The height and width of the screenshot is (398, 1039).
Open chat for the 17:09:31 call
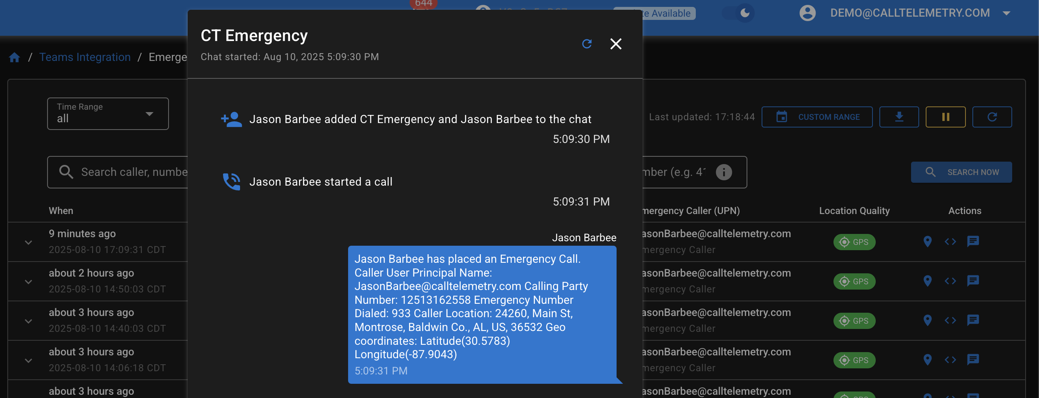973,242
